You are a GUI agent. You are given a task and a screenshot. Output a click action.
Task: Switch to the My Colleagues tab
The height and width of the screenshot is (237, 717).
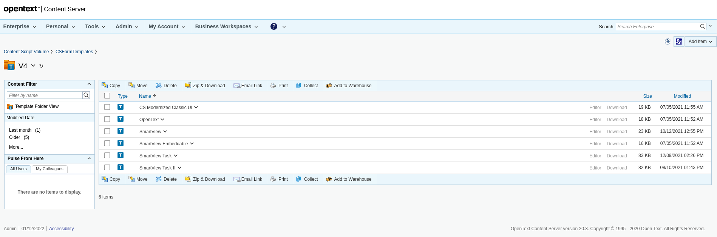49,169
